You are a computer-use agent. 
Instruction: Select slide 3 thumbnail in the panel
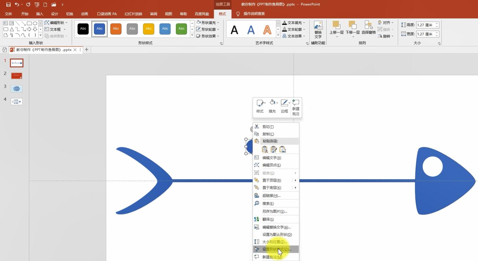pos(16,89)
